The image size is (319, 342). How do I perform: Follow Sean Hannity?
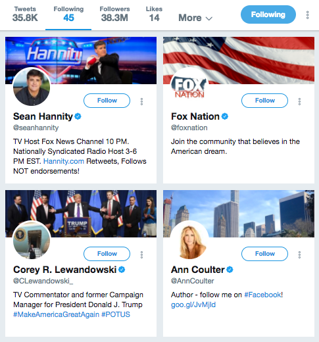107,101
